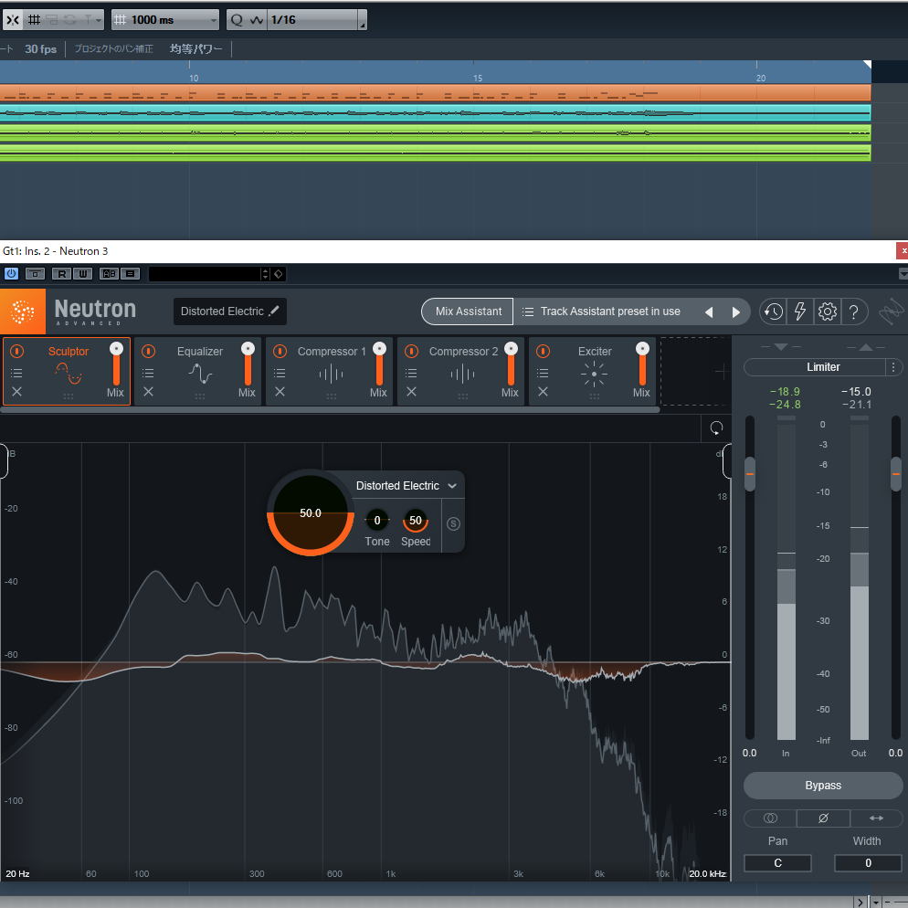The image size is (908, 908).
Task: Click the Sculptor reset circular arrow icon
Action: 716,428
